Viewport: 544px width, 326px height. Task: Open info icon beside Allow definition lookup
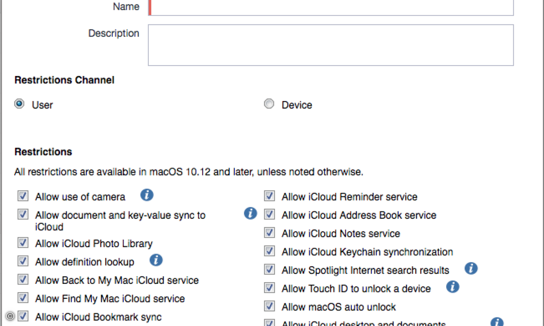[156, 260]
